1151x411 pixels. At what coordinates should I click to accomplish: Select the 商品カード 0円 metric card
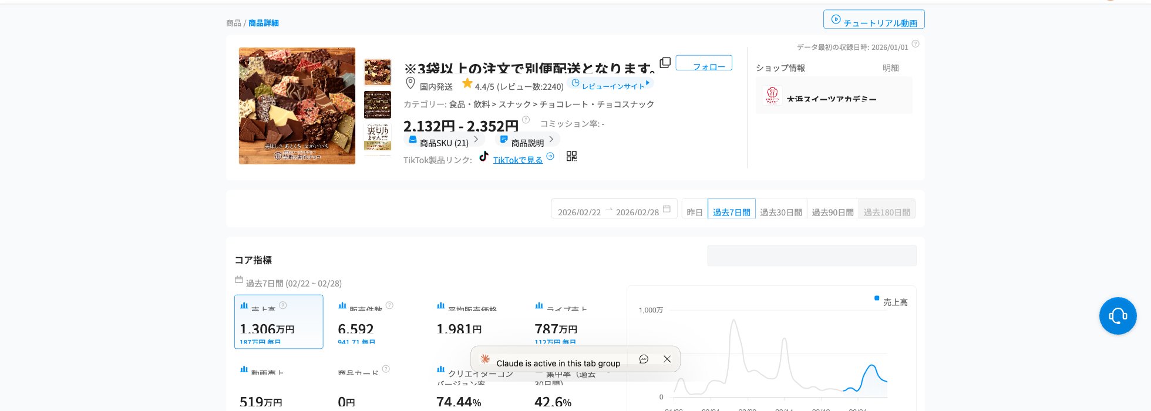coord(377,386)
